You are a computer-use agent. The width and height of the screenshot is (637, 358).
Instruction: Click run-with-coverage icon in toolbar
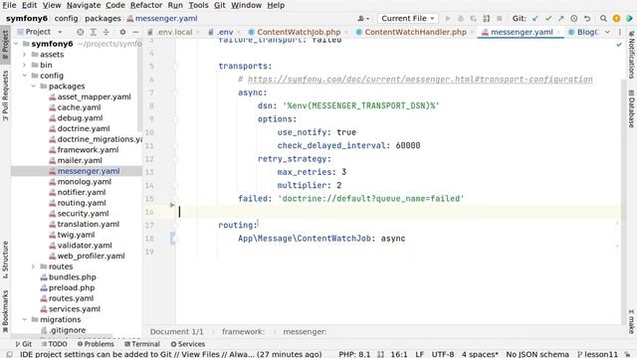474,18
